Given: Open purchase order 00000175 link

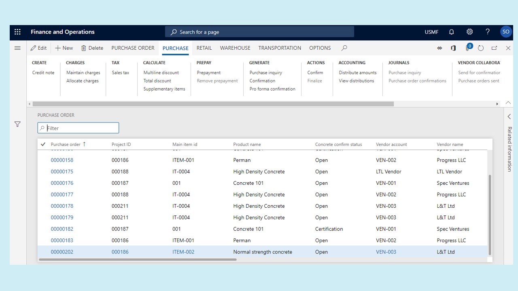Looking at the screenshot, I should click(62, 172).
